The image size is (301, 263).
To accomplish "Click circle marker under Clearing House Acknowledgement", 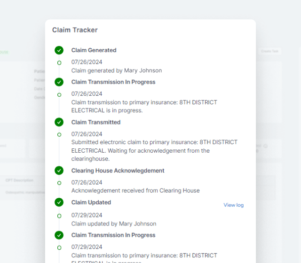I will point(59,183).
